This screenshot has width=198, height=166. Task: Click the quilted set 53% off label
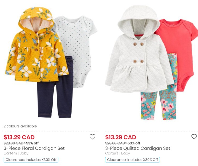pyautogui.click(x=134, y=143)
